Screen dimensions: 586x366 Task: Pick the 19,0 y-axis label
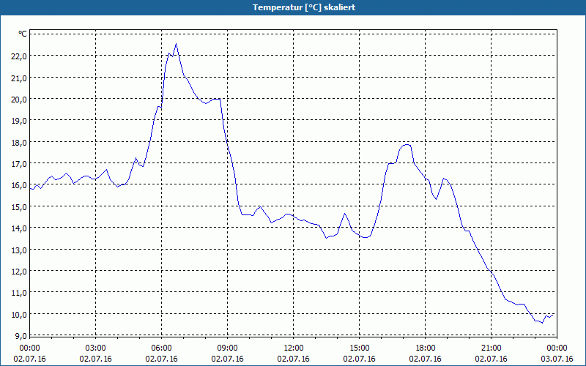(x=20, y=121)
